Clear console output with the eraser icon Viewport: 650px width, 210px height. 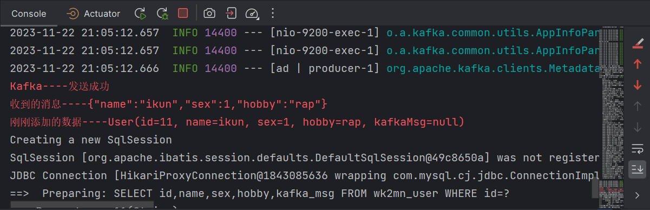[638, 42]
